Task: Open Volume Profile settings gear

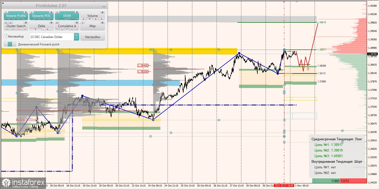Action: point(26,12)
